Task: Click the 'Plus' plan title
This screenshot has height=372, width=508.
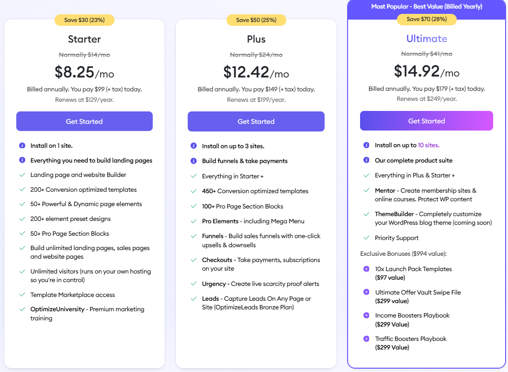Action: pos(256,39)
